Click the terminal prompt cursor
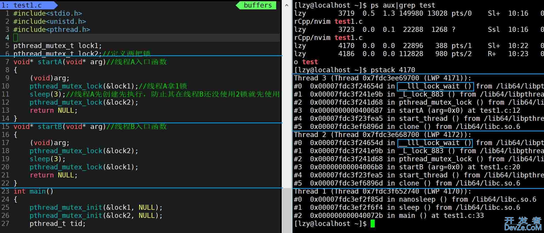Screen dimensions: 544x233 [x=373, y=224]
